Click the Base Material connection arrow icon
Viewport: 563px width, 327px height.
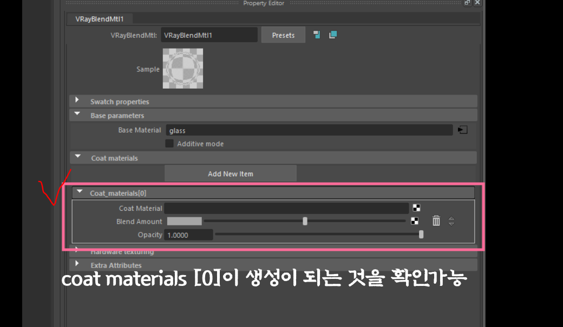462,130
